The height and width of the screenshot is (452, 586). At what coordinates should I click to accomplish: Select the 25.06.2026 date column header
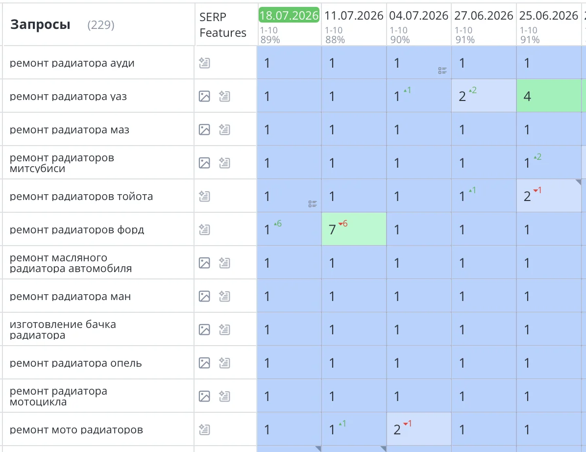(549, 15)
